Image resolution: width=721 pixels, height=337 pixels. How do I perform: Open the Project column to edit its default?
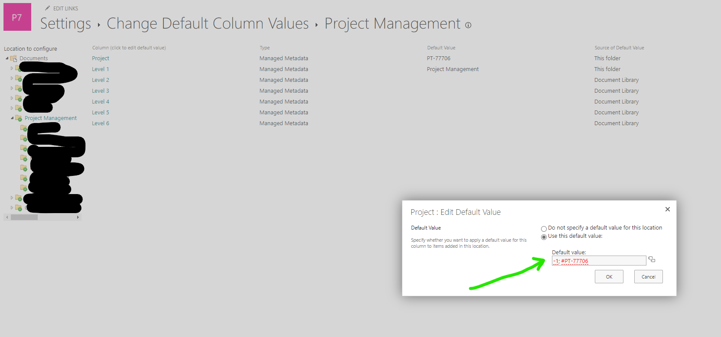pos(101,58)
